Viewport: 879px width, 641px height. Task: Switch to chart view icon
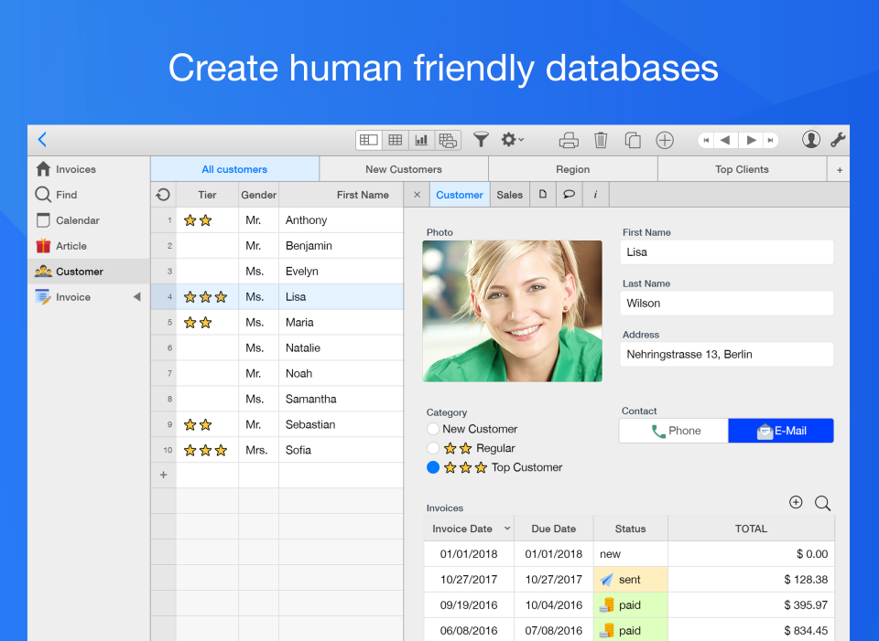[421, 140]
